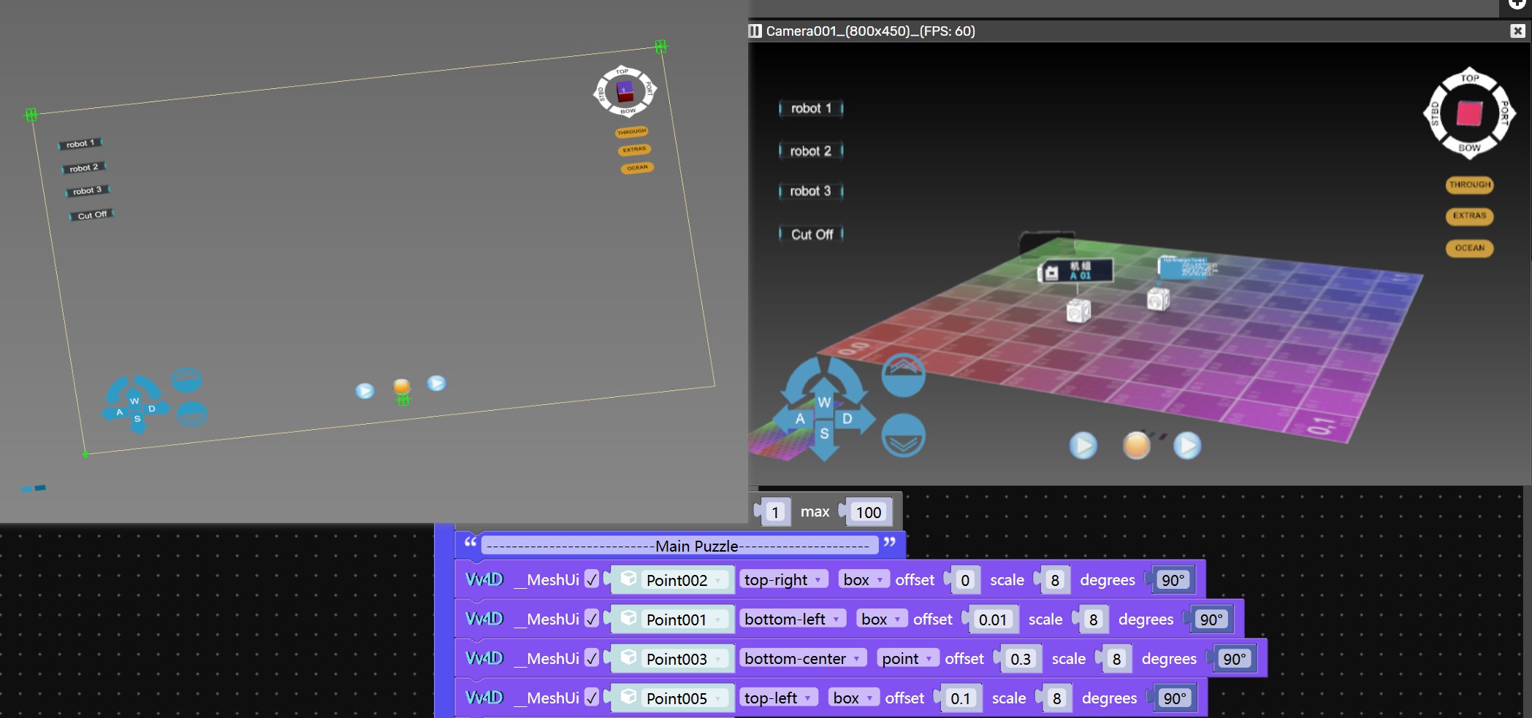Click the red cube in navigation ring
Viewport: 1532px width, 718px height.
click(x=1469, y=114)
